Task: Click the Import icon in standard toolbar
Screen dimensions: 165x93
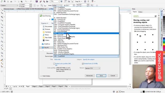Action: click(41, 2)
